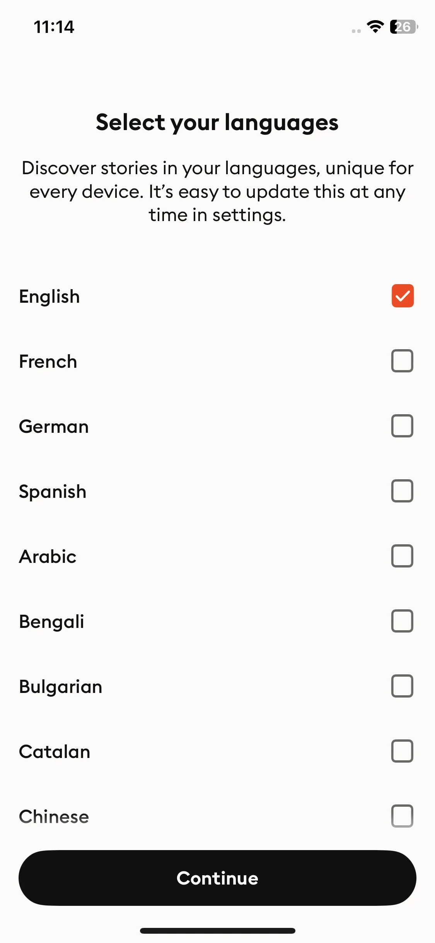The width and height of the screenshot is (435, 943).
Task: Tap the cellular signal dots icon
Action: click(x=356, y=31)
